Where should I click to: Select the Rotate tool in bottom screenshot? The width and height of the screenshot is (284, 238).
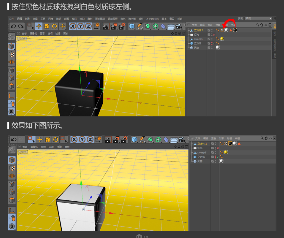(x=56, y=139)
